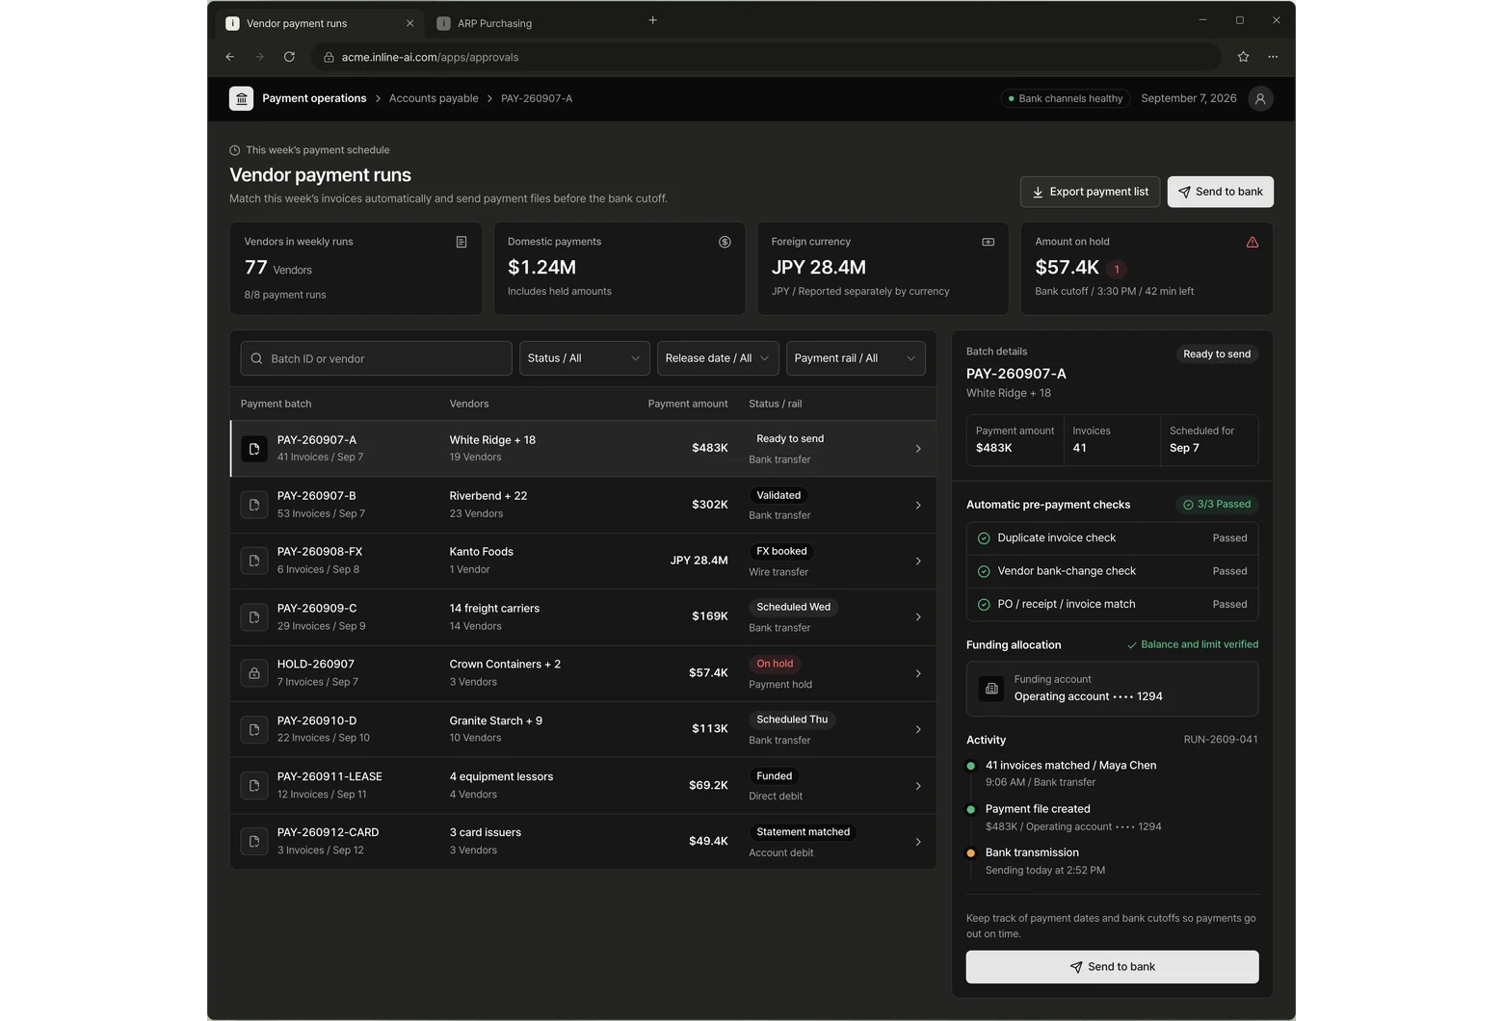The height and width of the screenshot is (1021, 1503).
Task: Click the Amount on hold warning triangle icon
Action: [x=1252, y=242]
